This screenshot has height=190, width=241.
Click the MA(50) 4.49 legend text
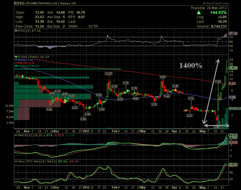point(25,60)
